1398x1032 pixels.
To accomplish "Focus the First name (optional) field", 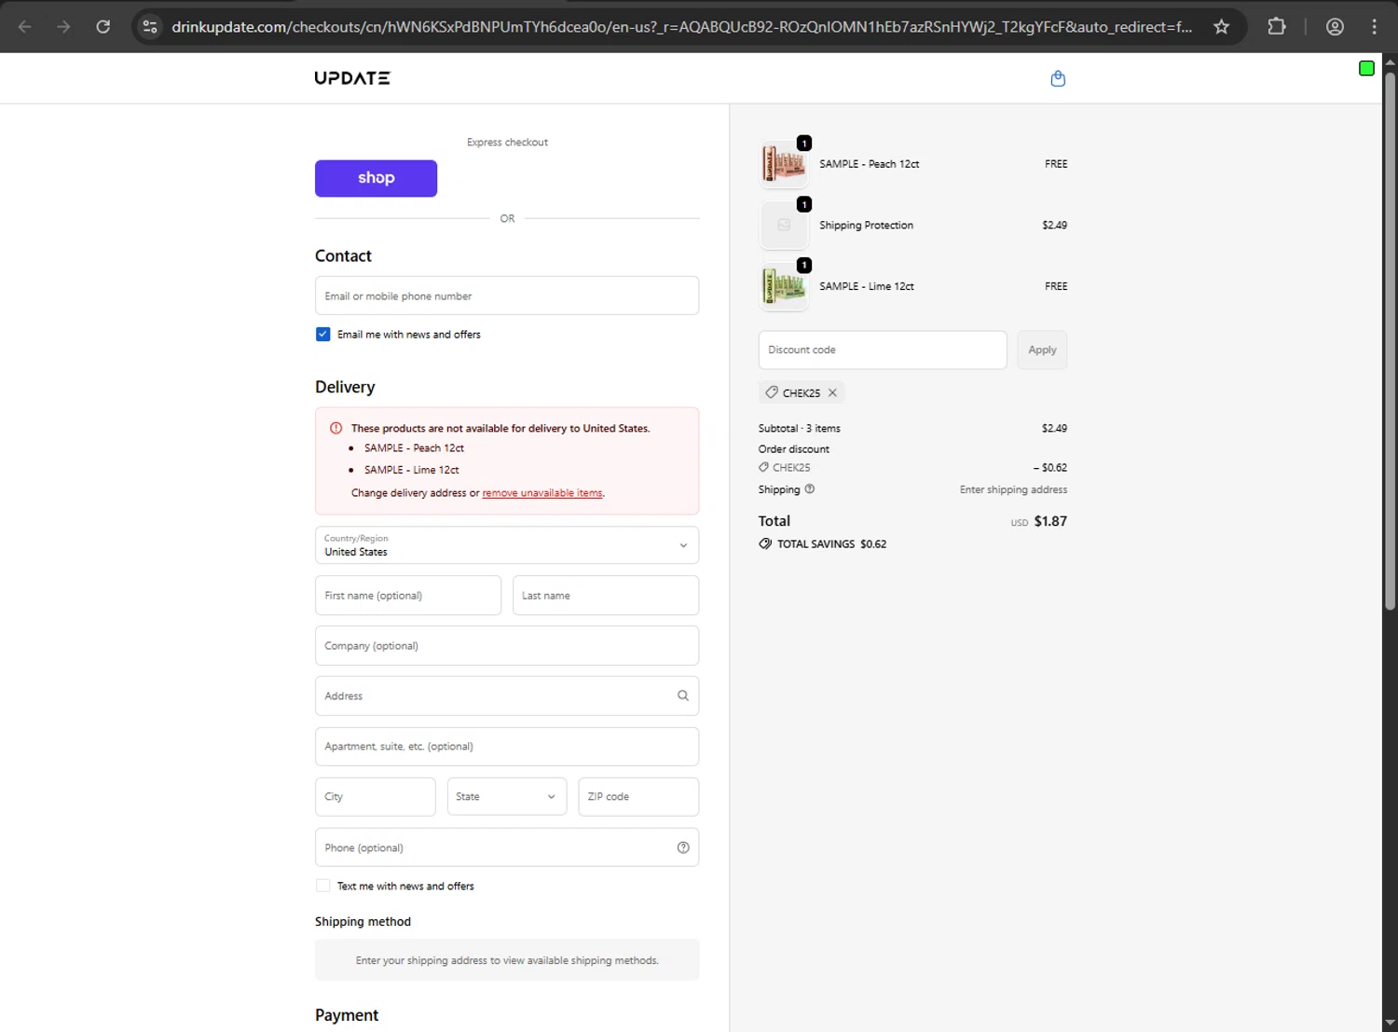I will pyautogui.click(x=408, y=595).
